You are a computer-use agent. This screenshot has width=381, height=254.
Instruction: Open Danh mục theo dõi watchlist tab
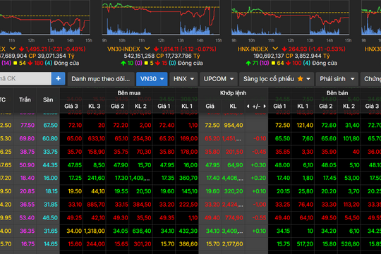click(x=101, y=79)
